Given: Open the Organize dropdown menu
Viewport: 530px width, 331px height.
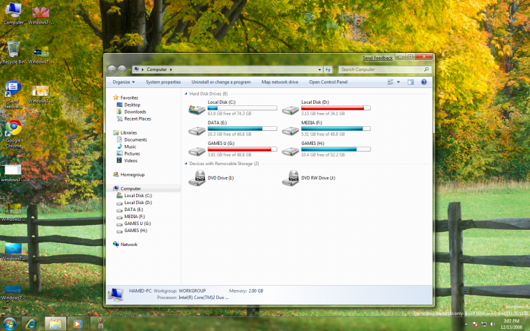Looking at the screenshot, I should [x=123, y=82].
